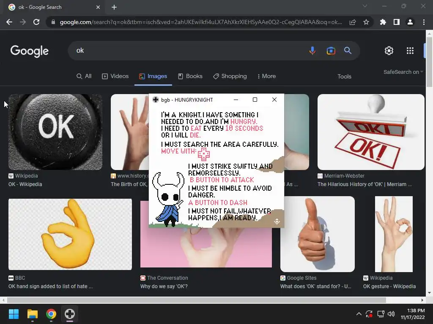The height and width of the screenshot is (324, 433).
Task: Switch to the All results tab
Action: (84, 76)
